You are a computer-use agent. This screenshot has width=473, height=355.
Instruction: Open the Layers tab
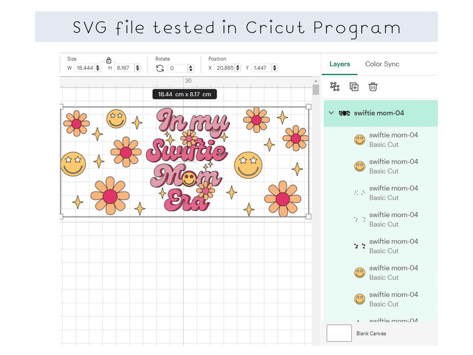pyautogui.click(x=339, y=64)
